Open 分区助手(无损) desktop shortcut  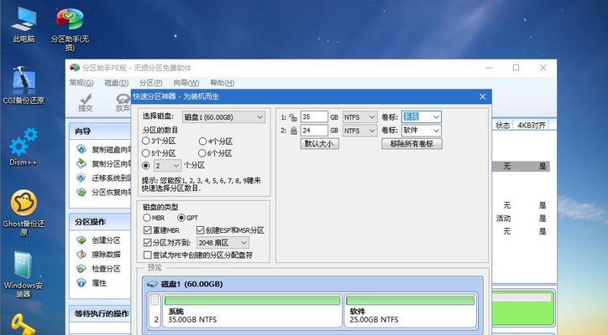point(70,29)
